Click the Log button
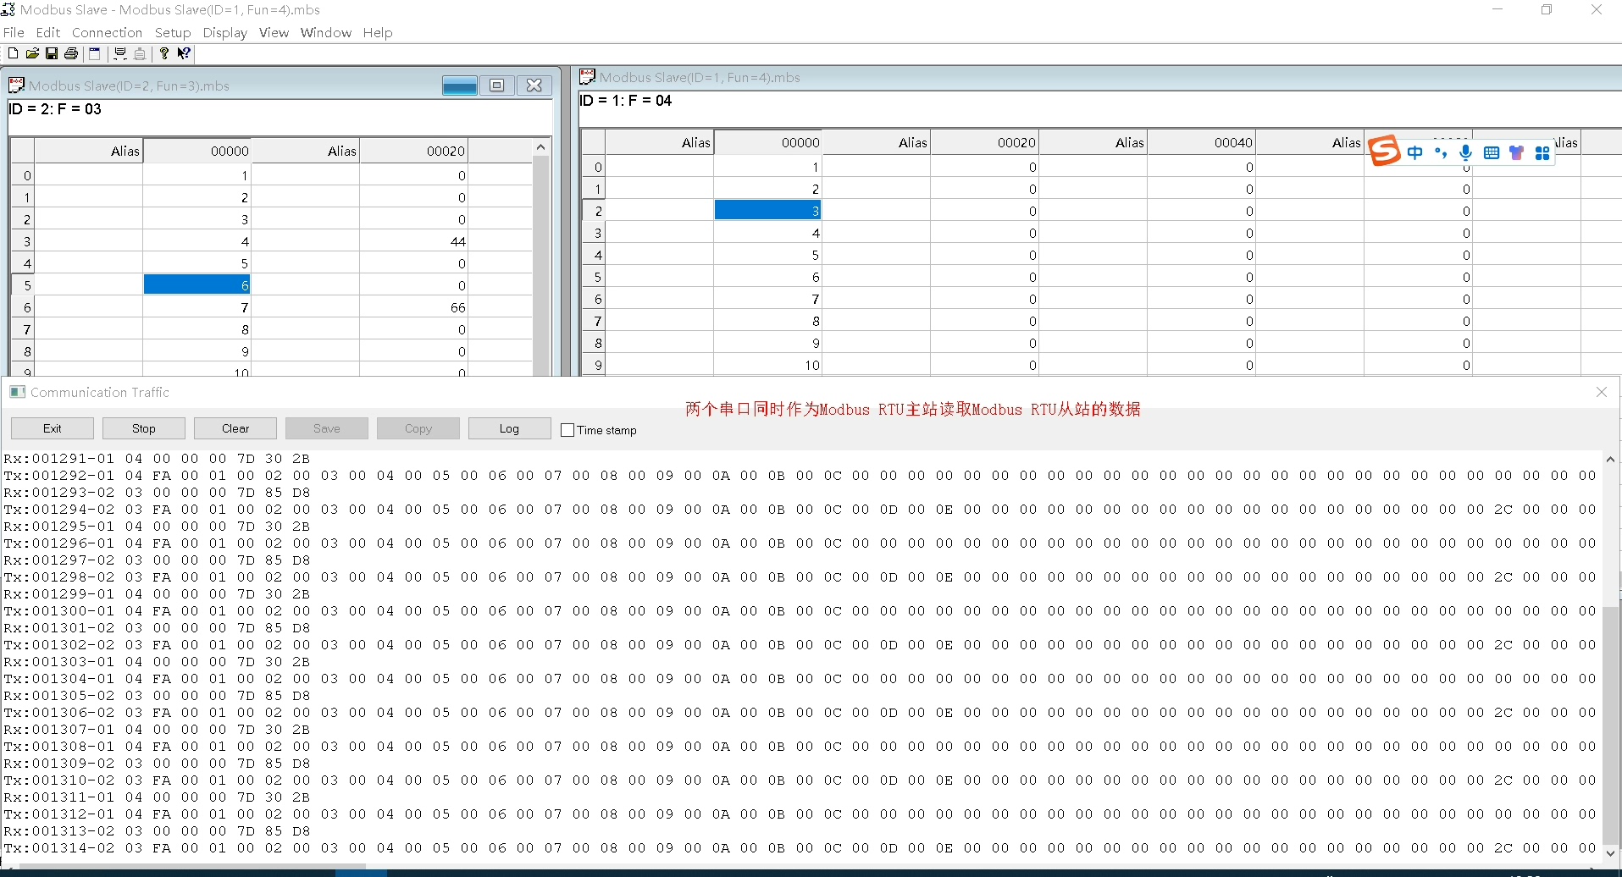The image size is (1622, 877). 509,428
